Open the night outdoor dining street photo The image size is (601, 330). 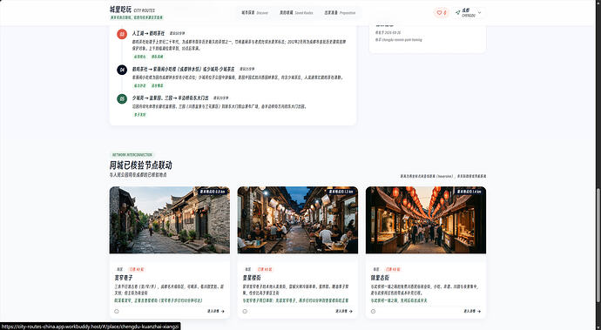click(297, 220)
